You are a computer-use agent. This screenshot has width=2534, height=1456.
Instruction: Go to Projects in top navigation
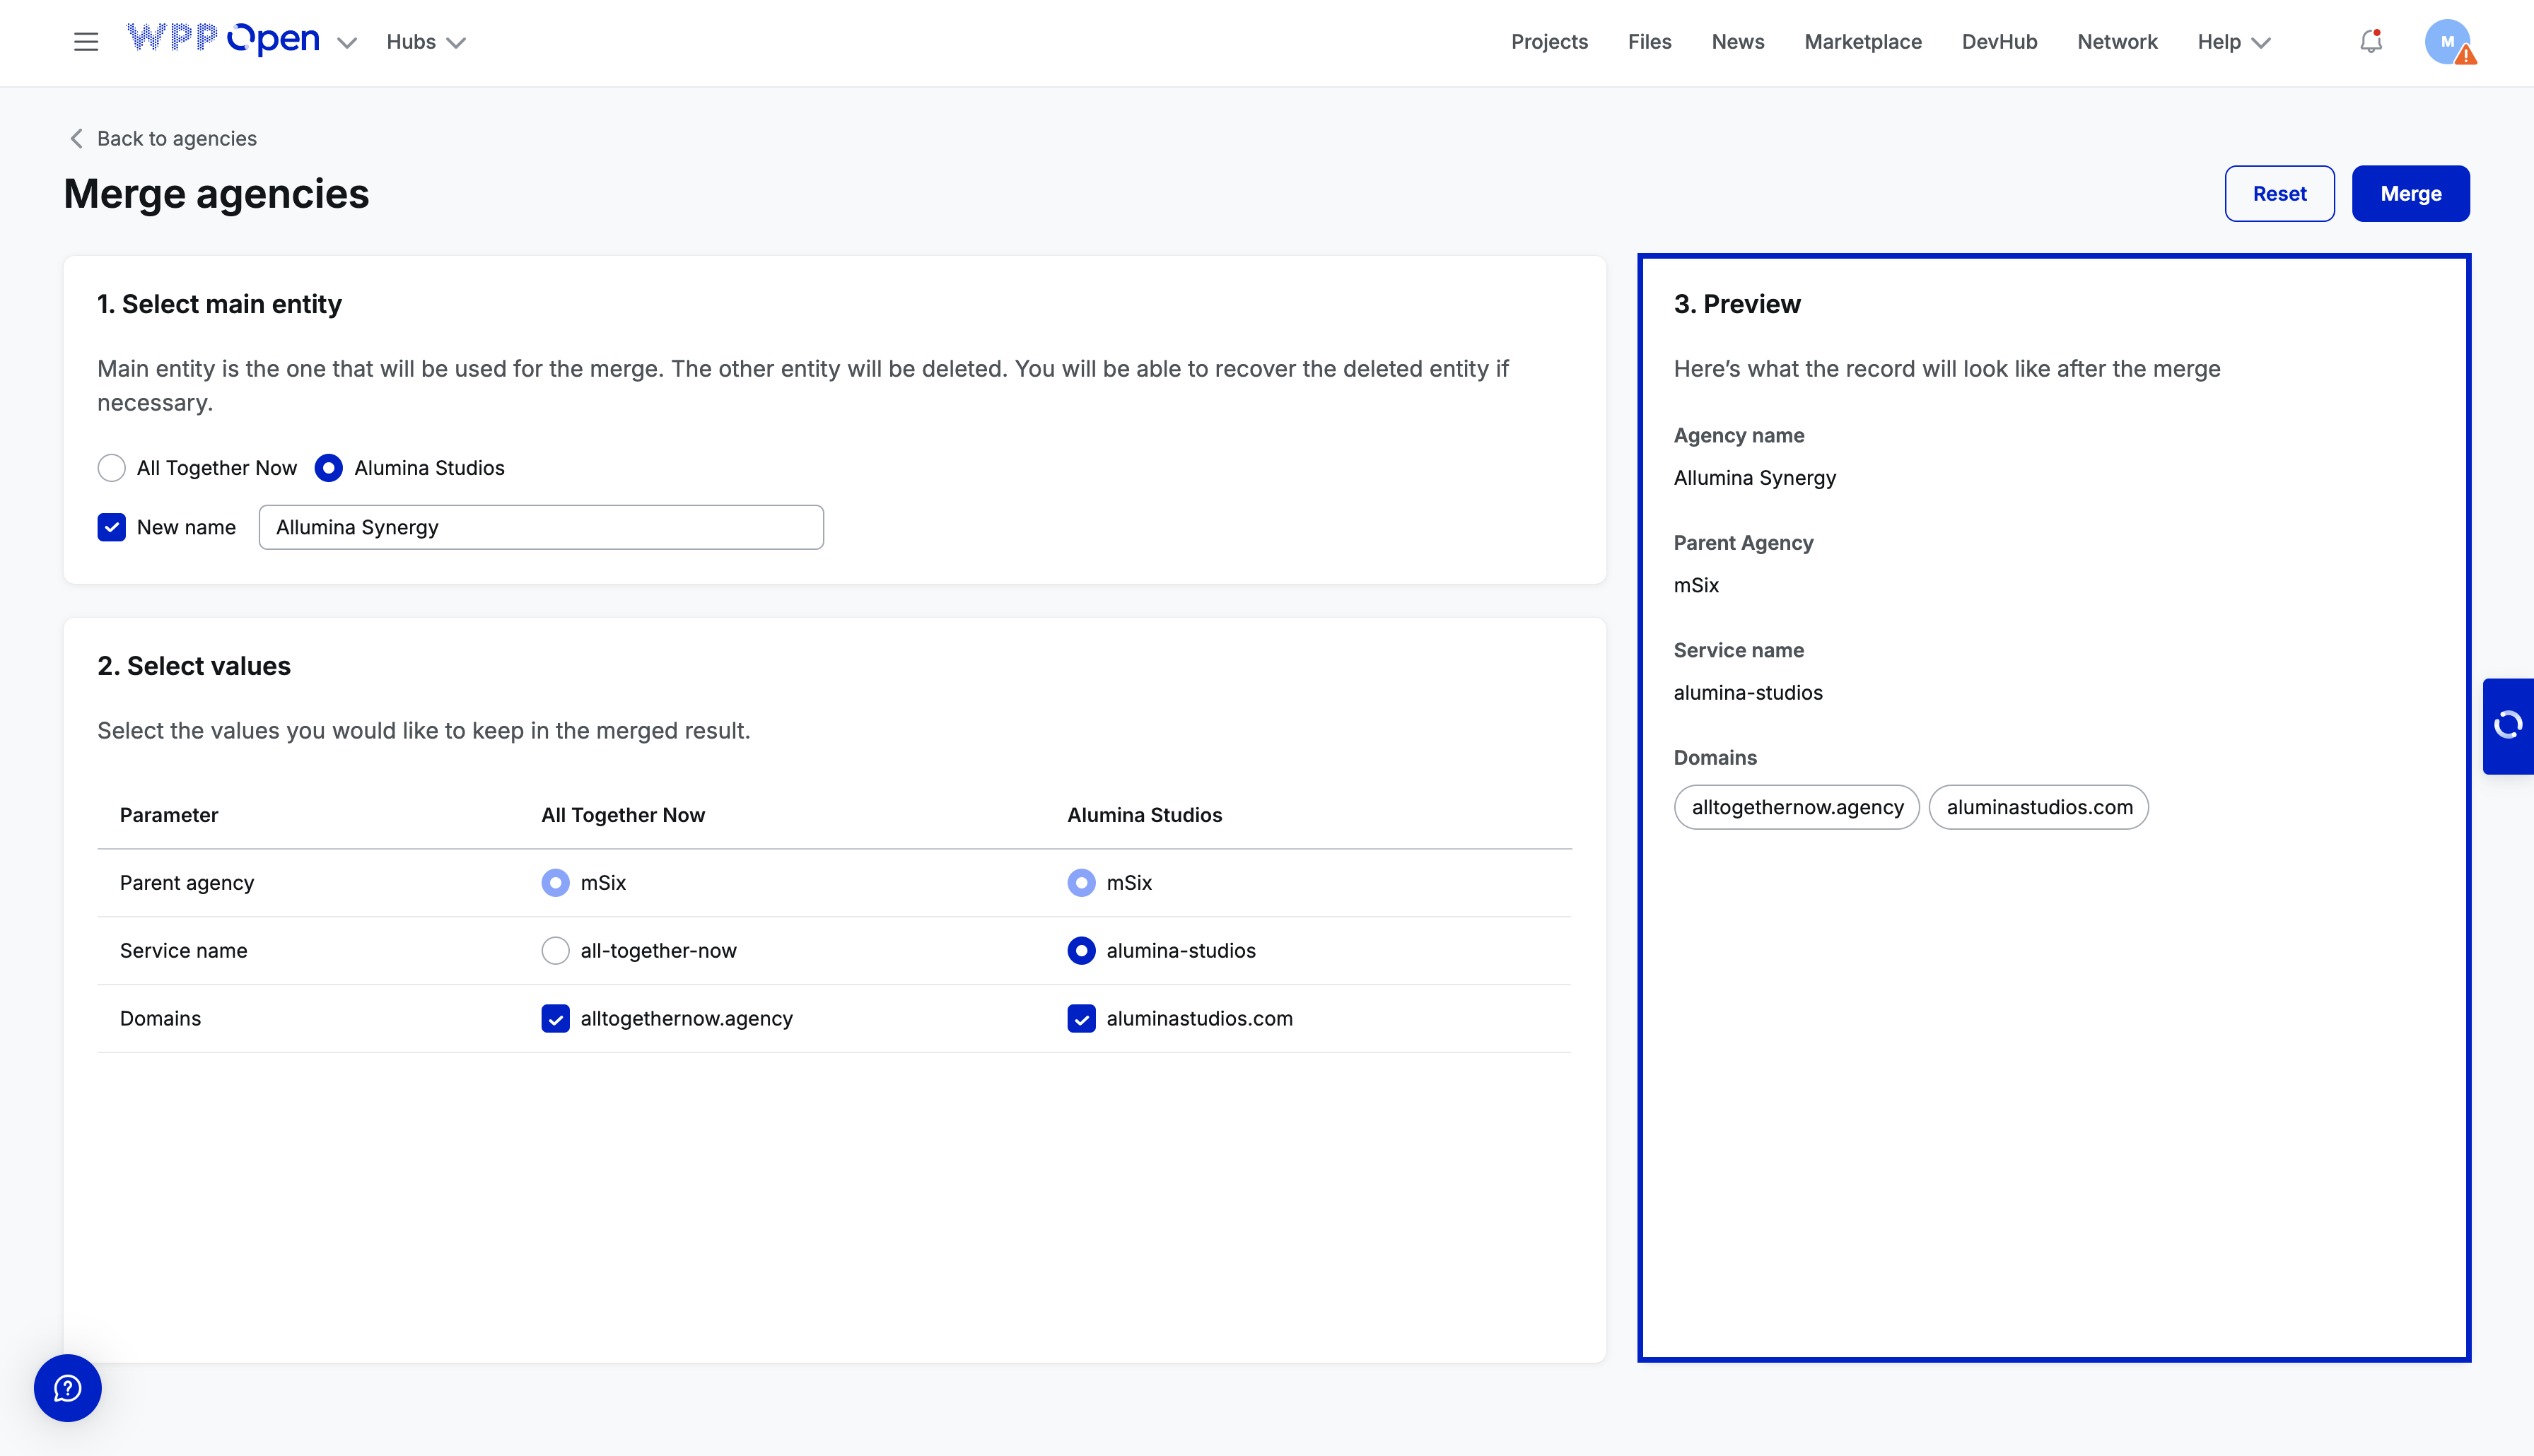pyautogui.click(x=1549, y=42)
